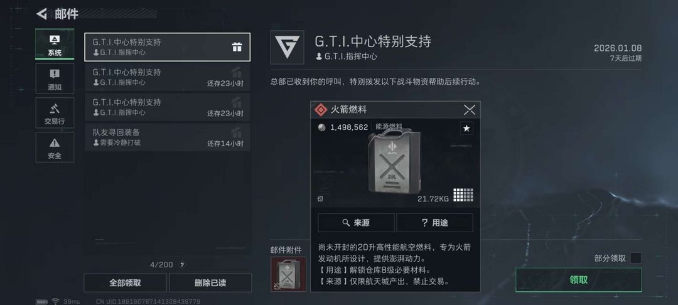Viewport: 678px width, 305px height.
Task: Claim the attachment with 领取 button
Action: (x=579, y=280)
